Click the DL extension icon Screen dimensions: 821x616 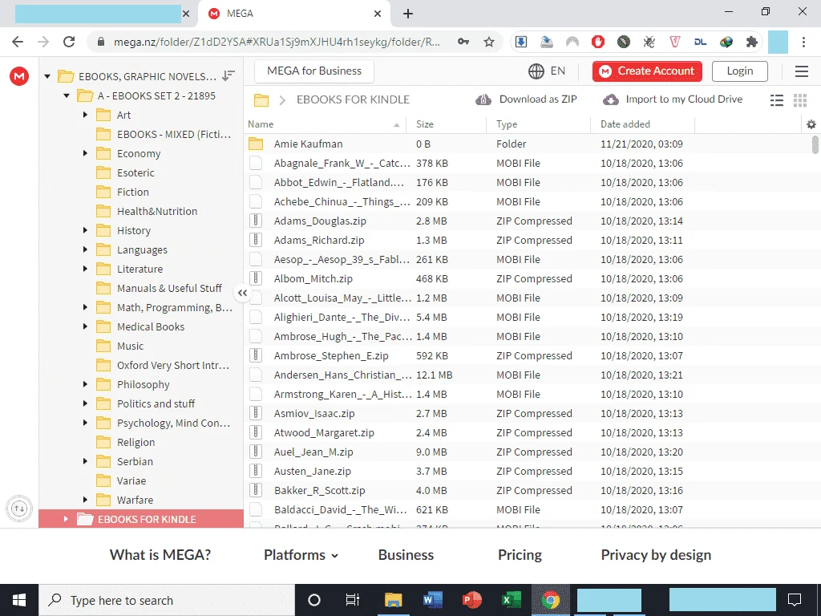pos(701,42)
